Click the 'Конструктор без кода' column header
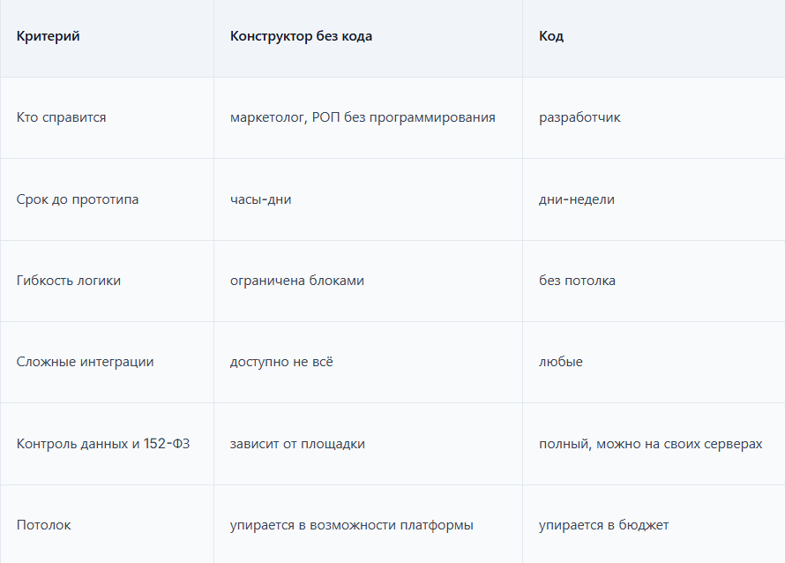Screen dimensions: 785x563 pyautogui.click(x=301, y=36)
